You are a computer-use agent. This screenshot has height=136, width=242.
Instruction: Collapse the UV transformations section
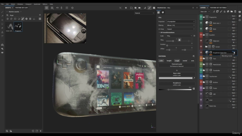point(160,32)
